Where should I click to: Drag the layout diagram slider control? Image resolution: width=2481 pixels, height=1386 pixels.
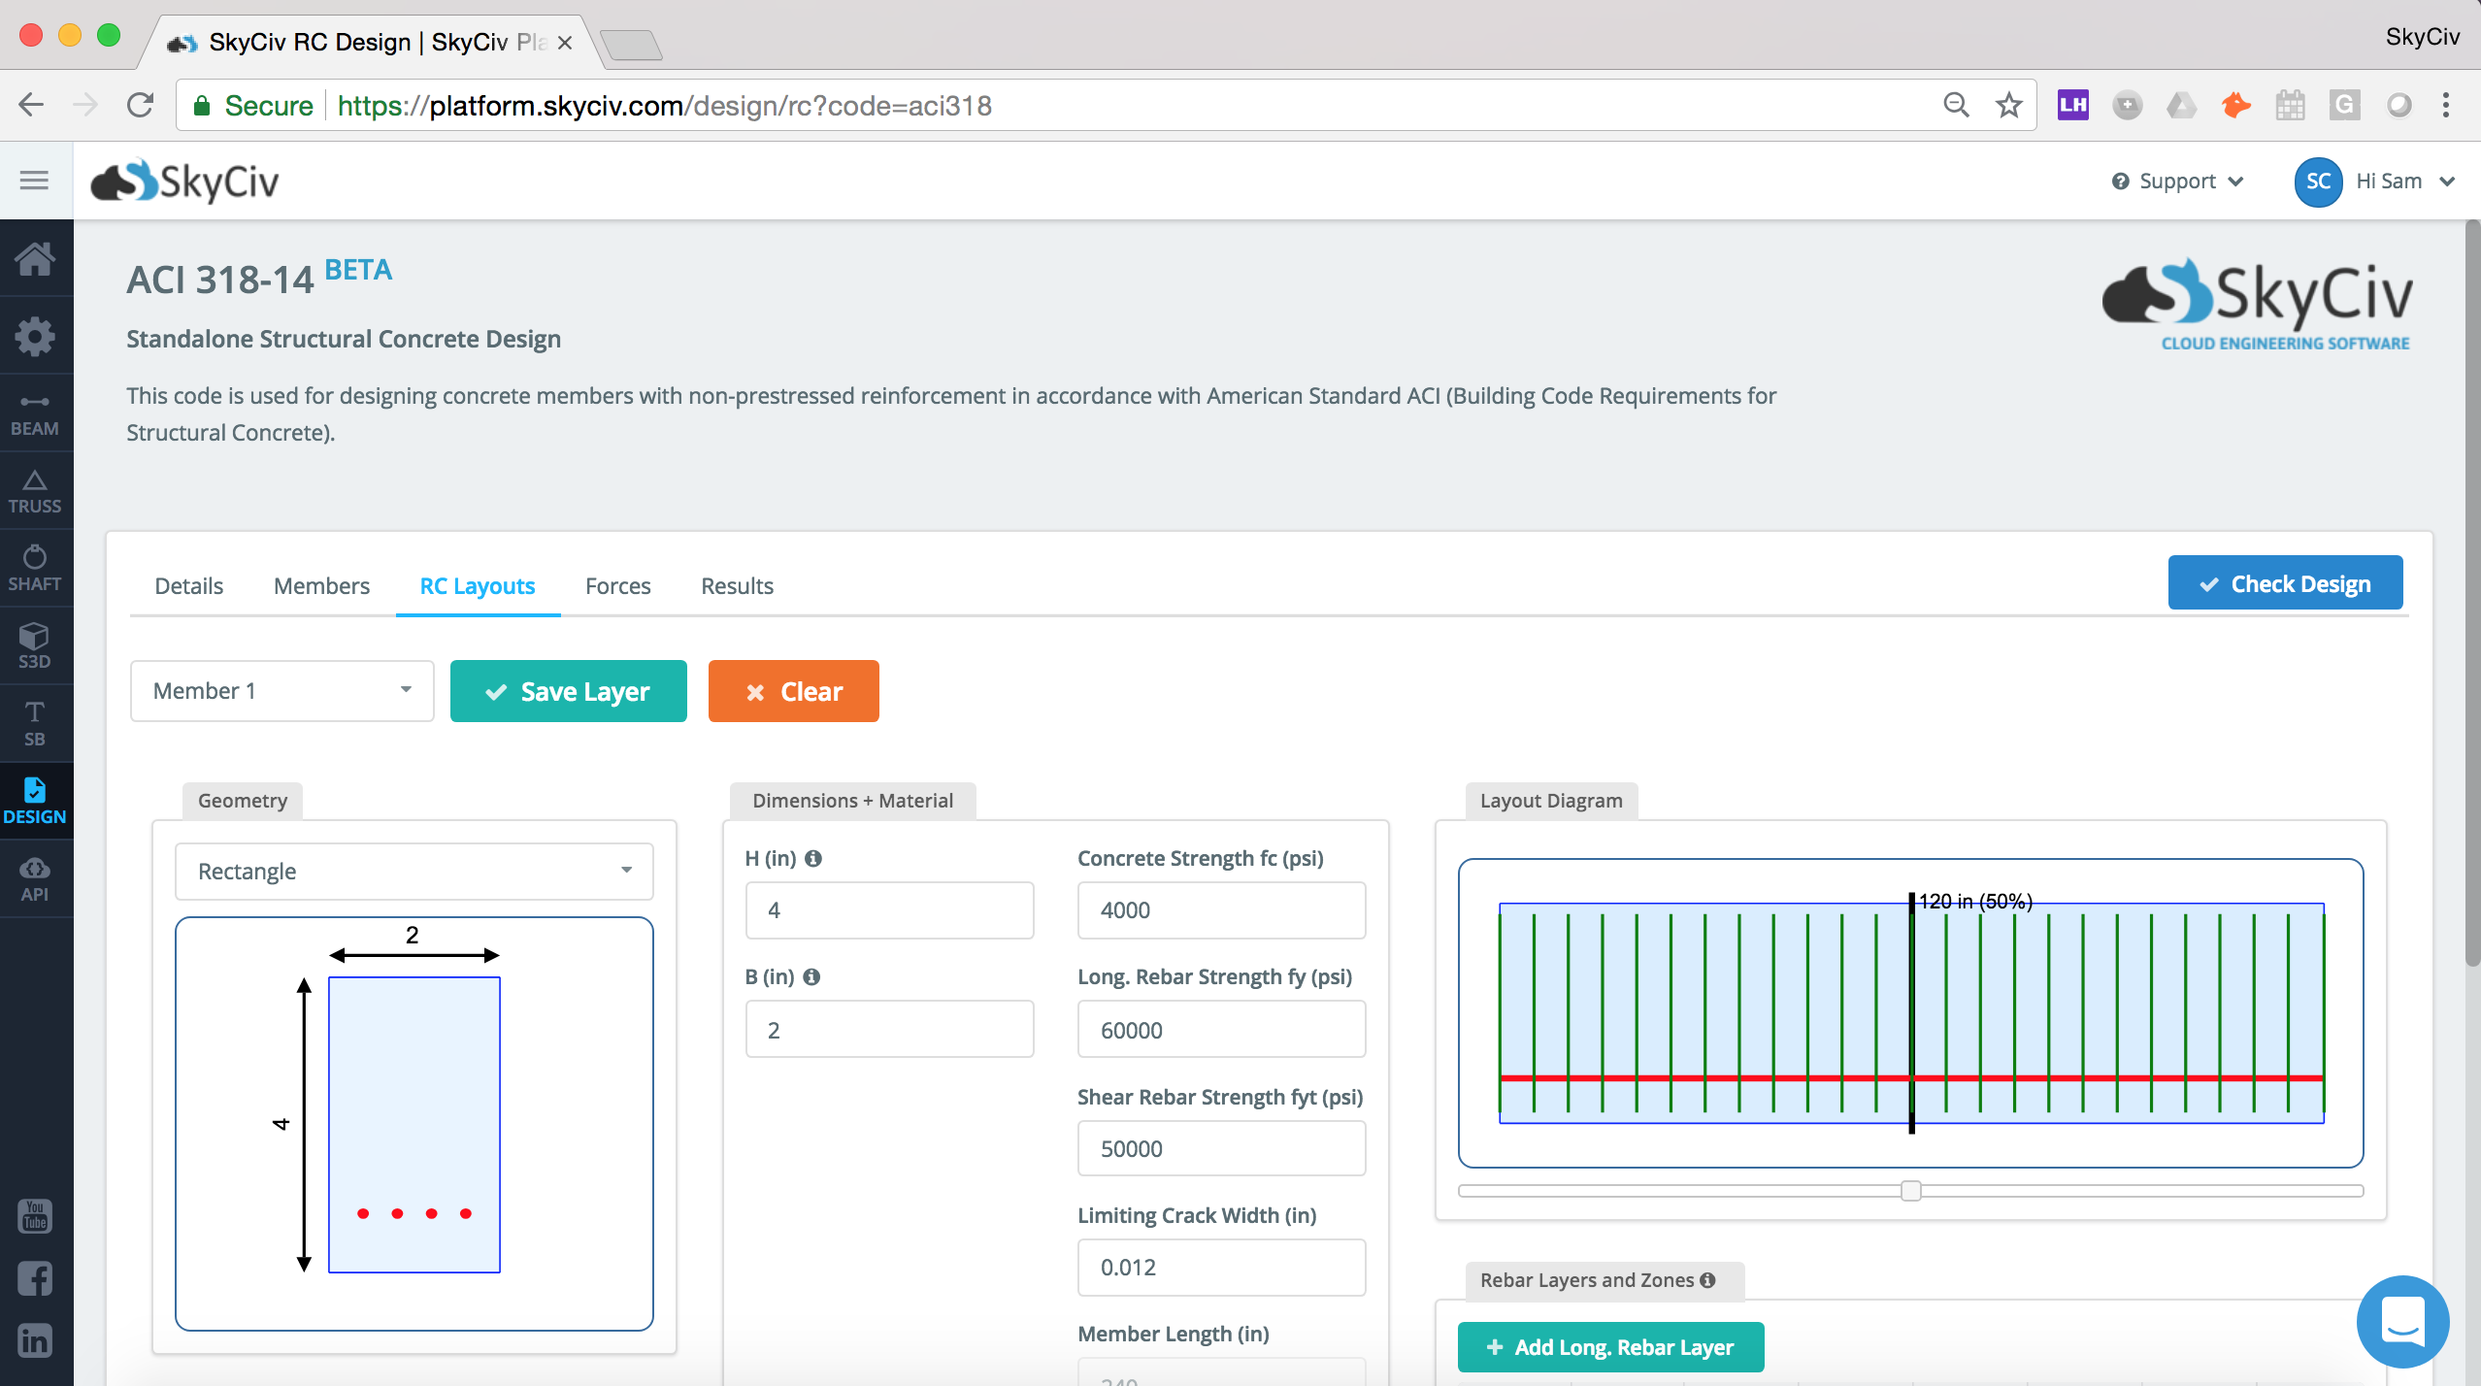click(1912, 1190)
